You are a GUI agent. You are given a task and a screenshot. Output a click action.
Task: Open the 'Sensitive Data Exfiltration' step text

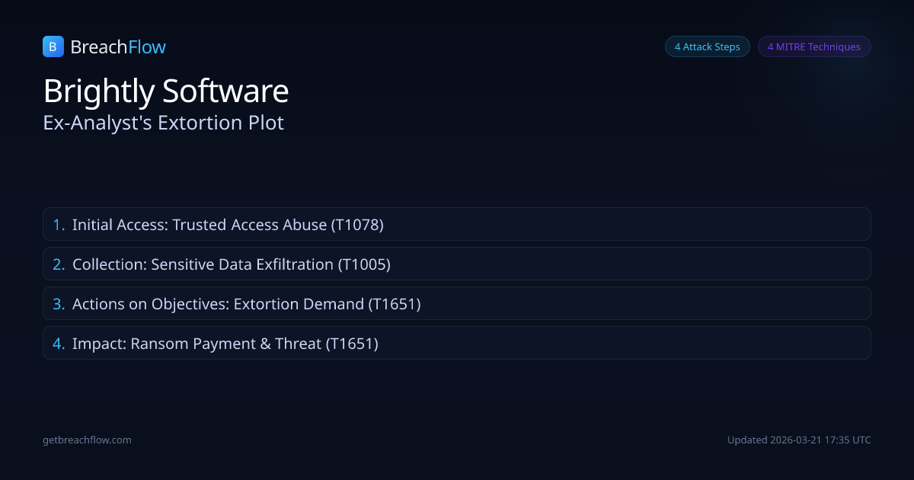click(x=242, y=264)
